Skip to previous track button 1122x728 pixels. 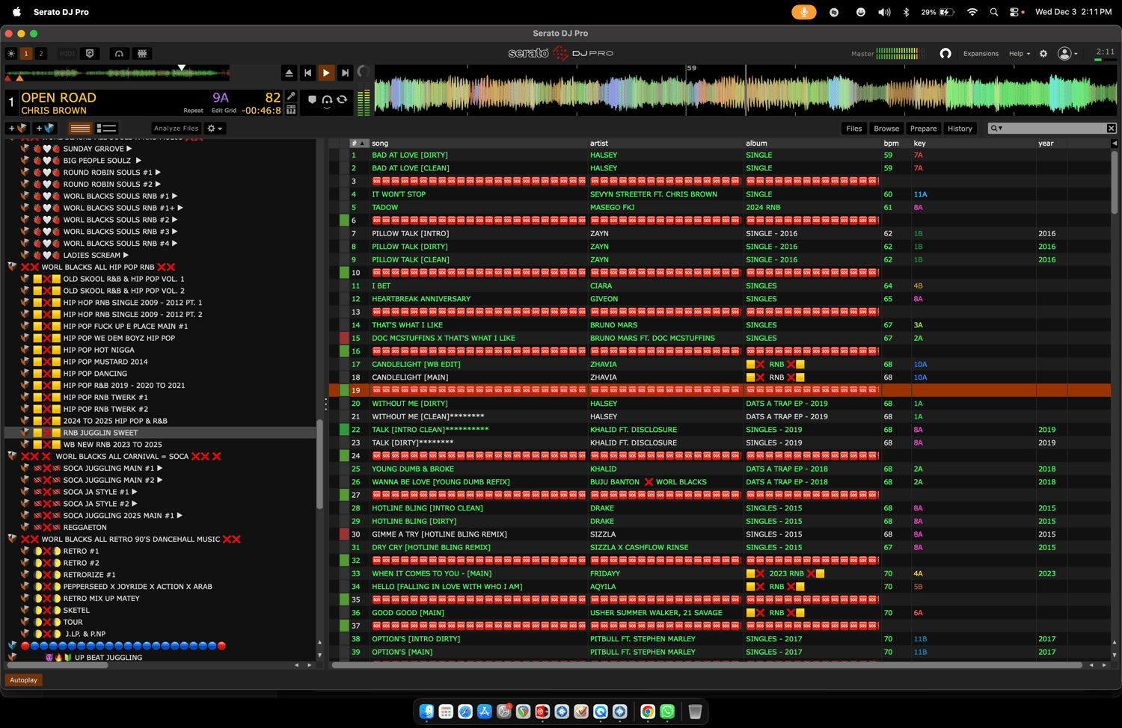pyautogui.click(x=307, y=73)
